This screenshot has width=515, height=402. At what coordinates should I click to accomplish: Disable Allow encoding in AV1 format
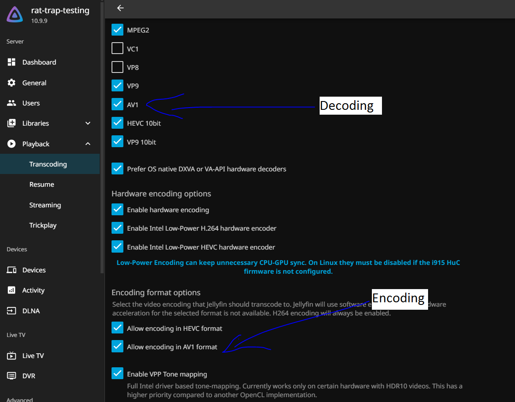pyautogui.click(x=117, y=347)
